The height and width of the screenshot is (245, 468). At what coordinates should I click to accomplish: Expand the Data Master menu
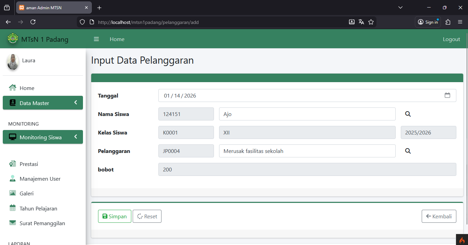(43, 103)
